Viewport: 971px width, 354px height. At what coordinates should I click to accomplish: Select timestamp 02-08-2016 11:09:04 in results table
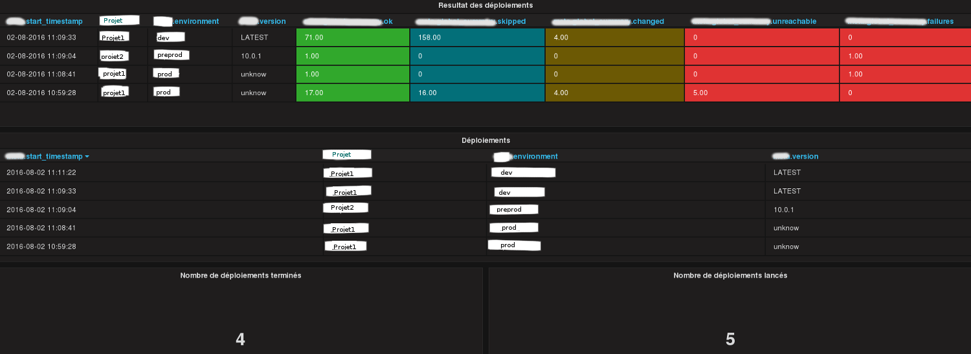click(x=41, y=56)
